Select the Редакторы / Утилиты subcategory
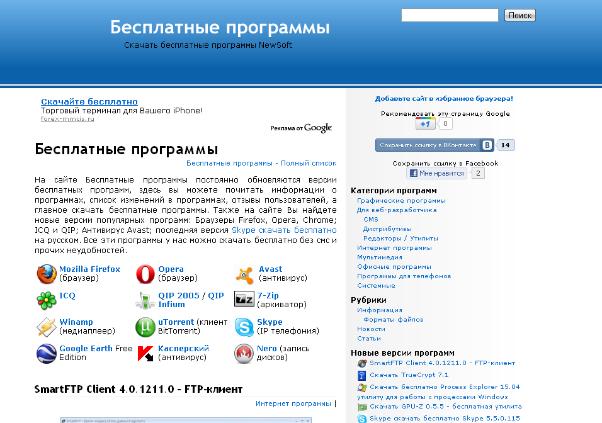Screen dimensions: 602x423 click(x=401, y=239)
